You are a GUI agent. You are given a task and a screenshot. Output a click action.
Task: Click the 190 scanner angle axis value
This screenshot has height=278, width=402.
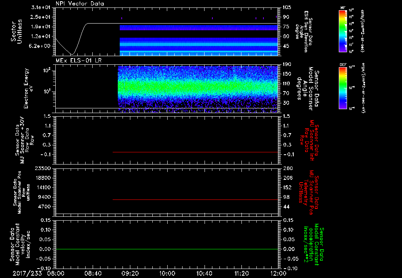click(287, 64)
